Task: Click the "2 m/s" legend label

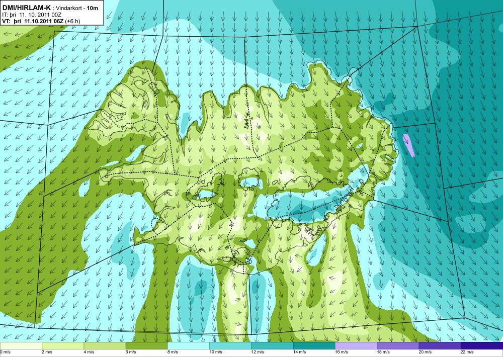Action: [47, 352]
